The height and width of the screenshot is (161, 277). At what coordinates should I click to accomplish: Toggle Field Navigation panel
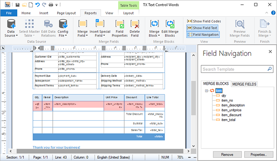(203, 35)
